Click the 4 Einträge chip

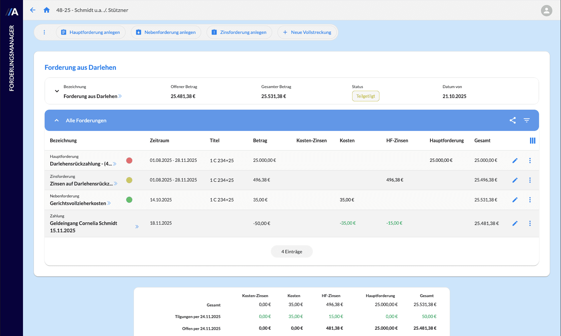click(x=292, y=252)
